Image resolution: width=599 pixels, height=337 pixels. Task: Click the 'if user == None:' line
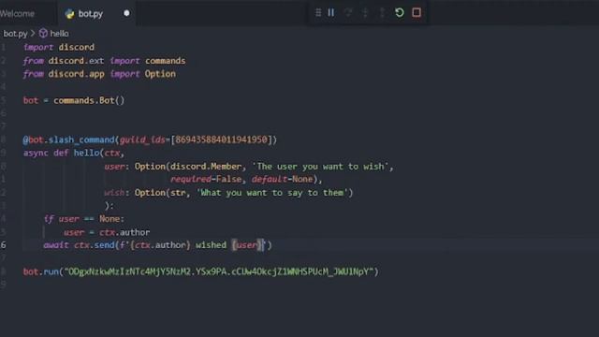84,219
